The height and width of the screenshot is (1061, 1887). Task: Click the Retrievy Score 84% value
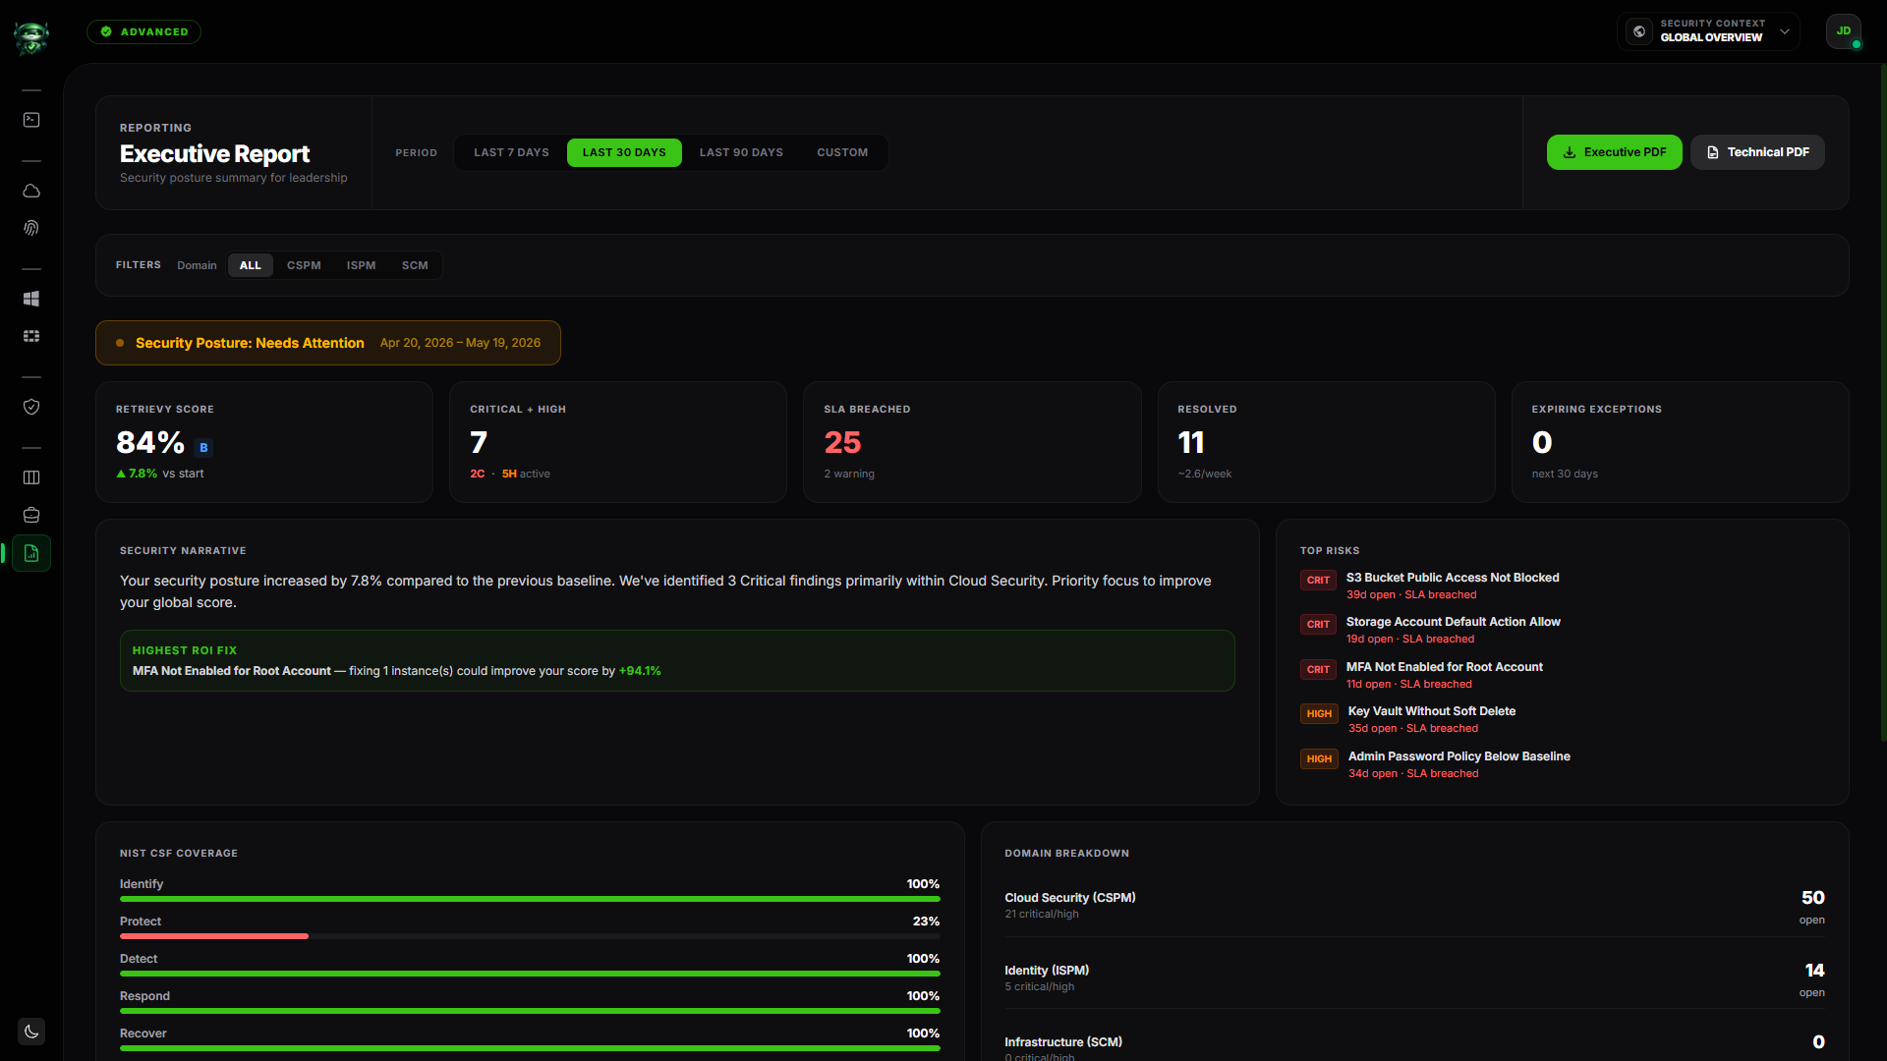[150, 442]
